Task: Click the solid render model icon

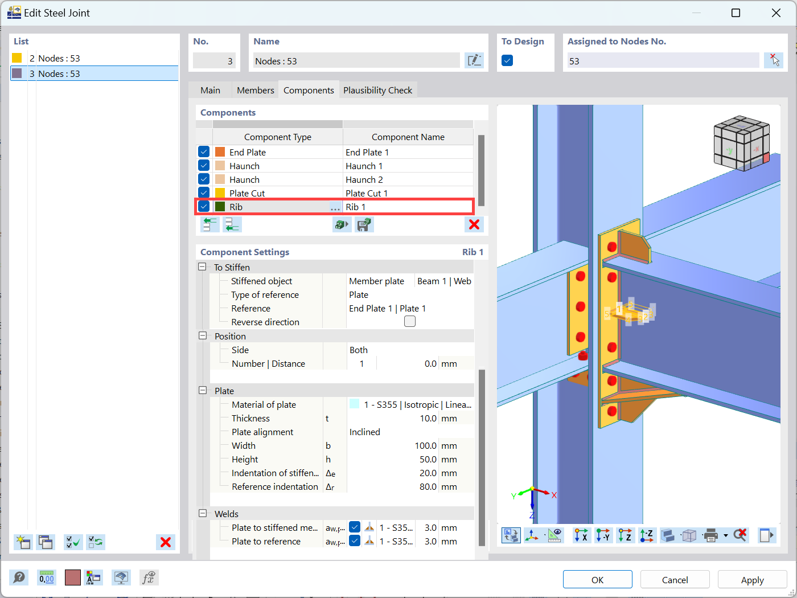Action: [668, 535]
